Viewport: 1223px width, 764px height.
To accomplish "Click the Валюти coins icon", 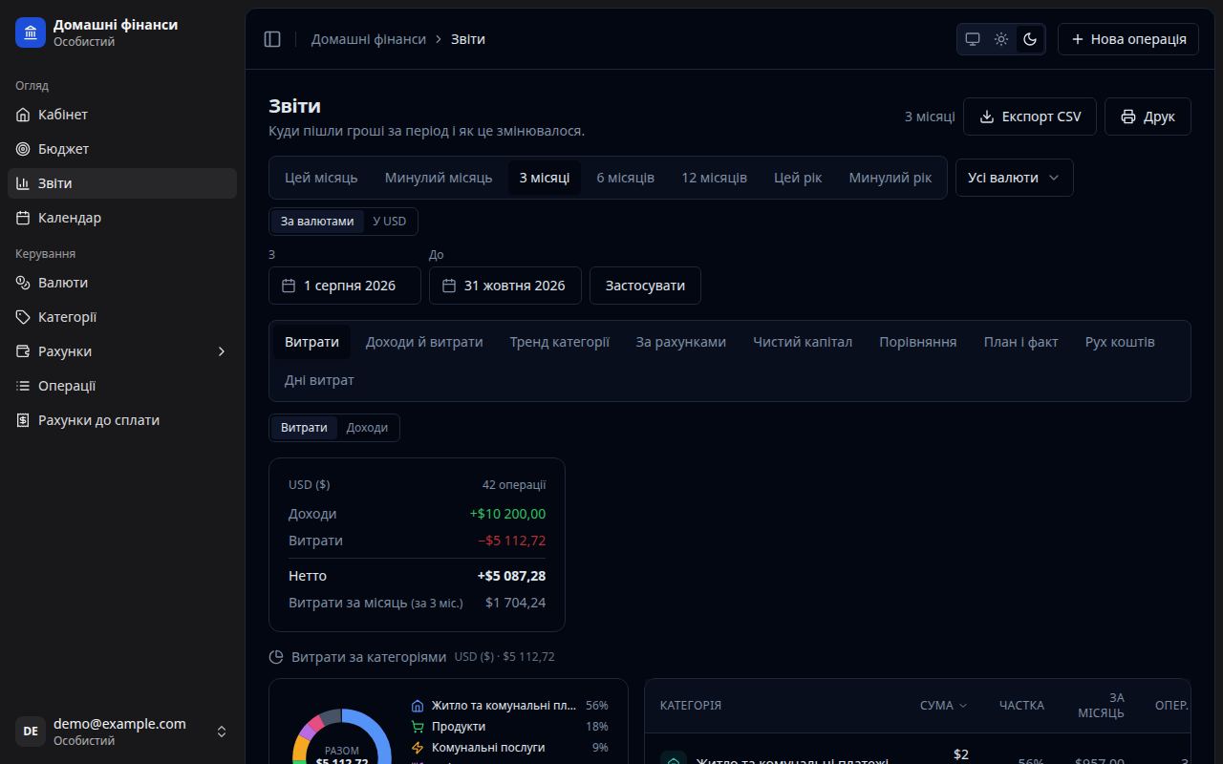I will pos(23,283).
